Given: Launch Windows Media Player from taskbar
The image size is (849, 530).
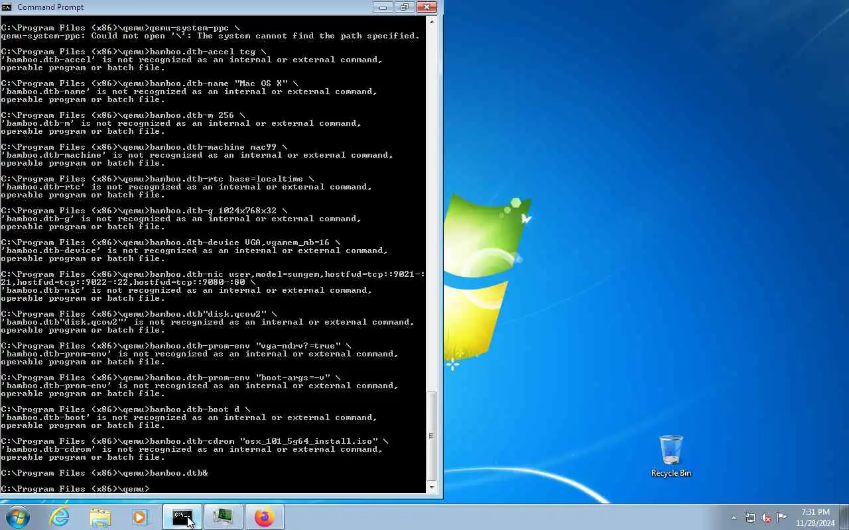Looking at the screenshot, I should pyautogui.click(x=141, y=517).
